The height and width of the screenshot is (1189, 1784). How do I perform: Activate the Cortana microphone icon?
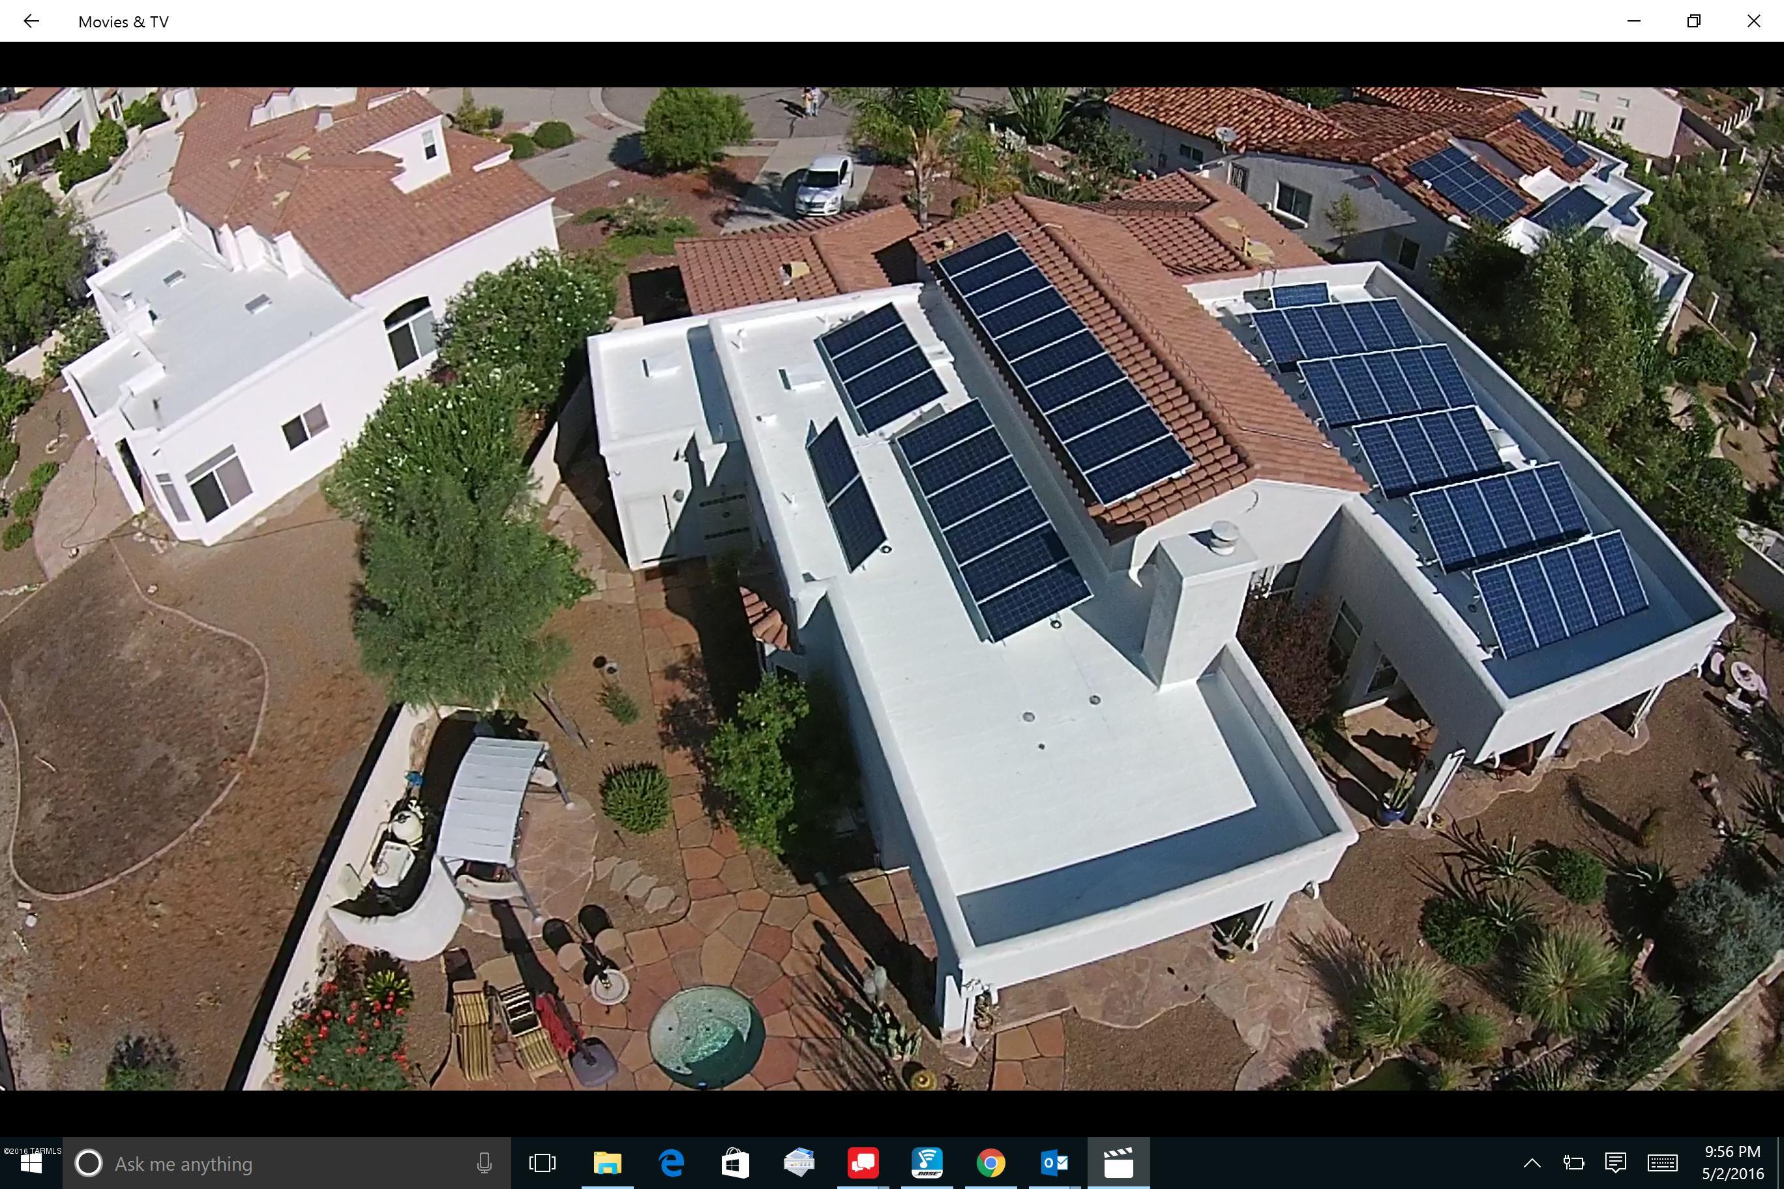tap(484, 1163)
